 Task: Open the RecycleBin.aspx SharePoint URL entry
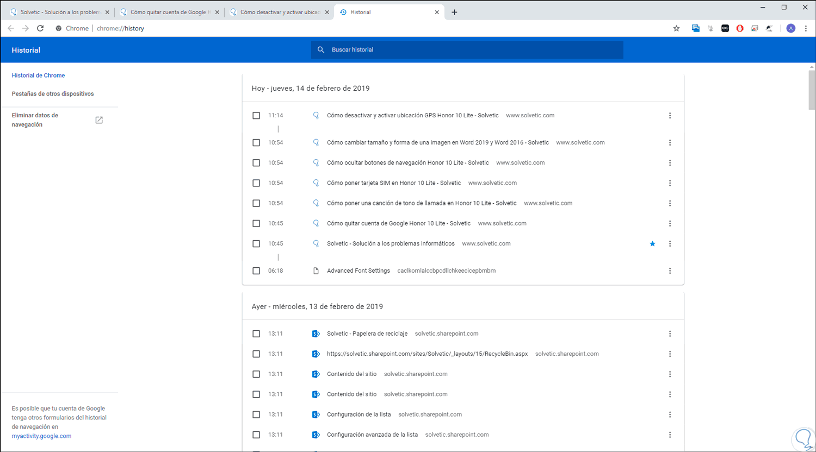(427, 354)
